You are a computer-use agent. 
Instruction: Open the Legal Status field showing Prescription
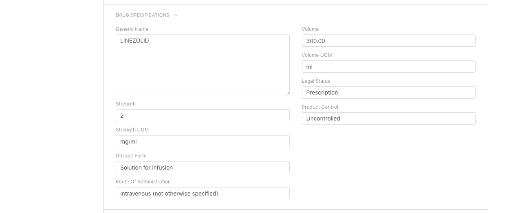pos(388,93)
